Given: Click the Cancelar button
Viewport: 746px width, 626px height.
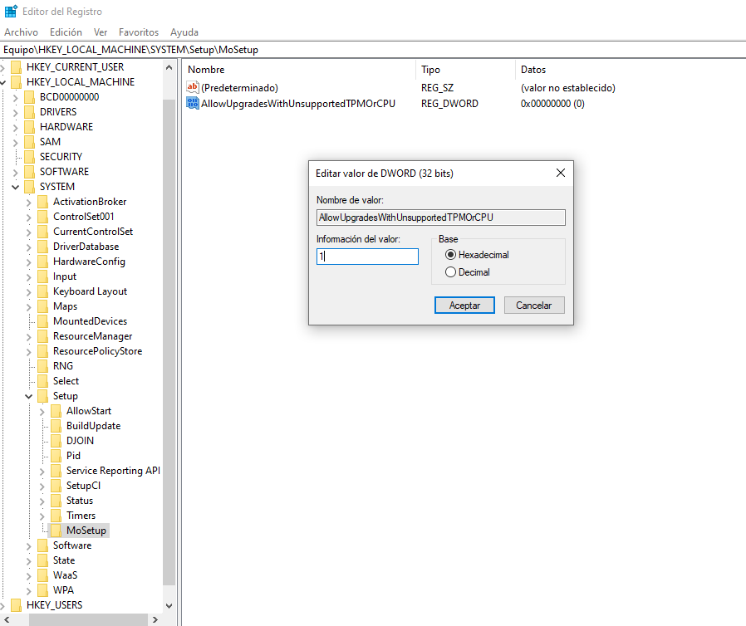Looking at the screenshot, I should pyautogui.click(x=533, y=305).
